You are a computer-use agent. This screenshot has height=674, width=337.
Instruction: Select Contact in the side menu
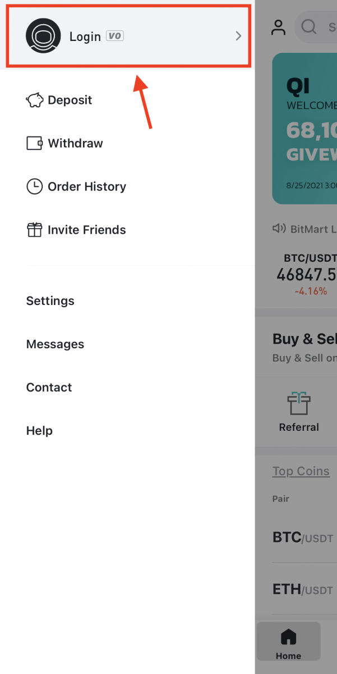pos(49,388)
